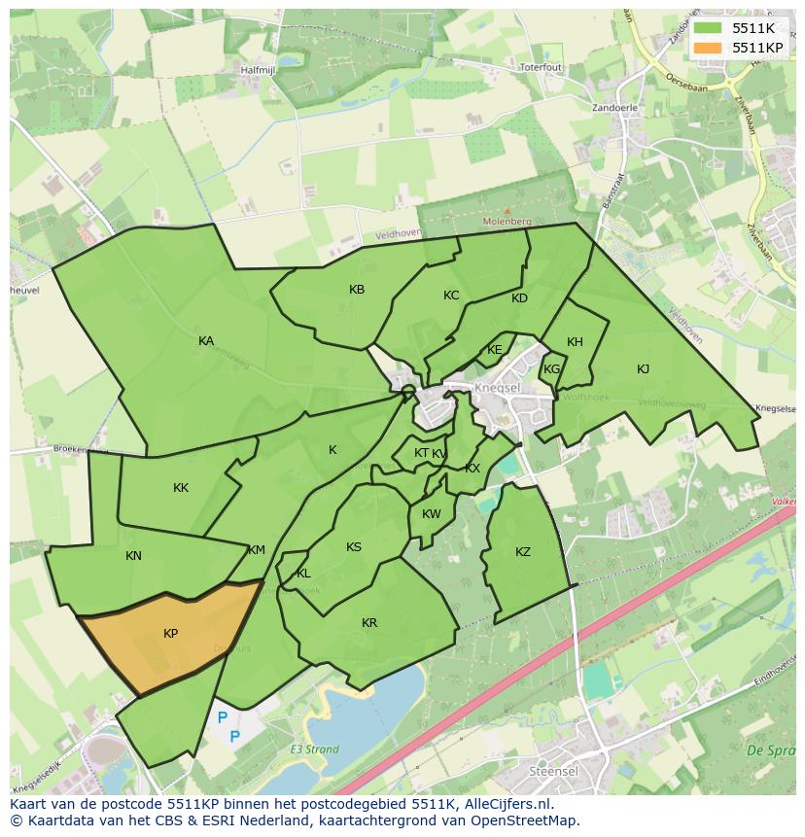The image size is (805, 837).
Task: Click the lower P parking icon on the map
Action: click(x=236, y=738)
